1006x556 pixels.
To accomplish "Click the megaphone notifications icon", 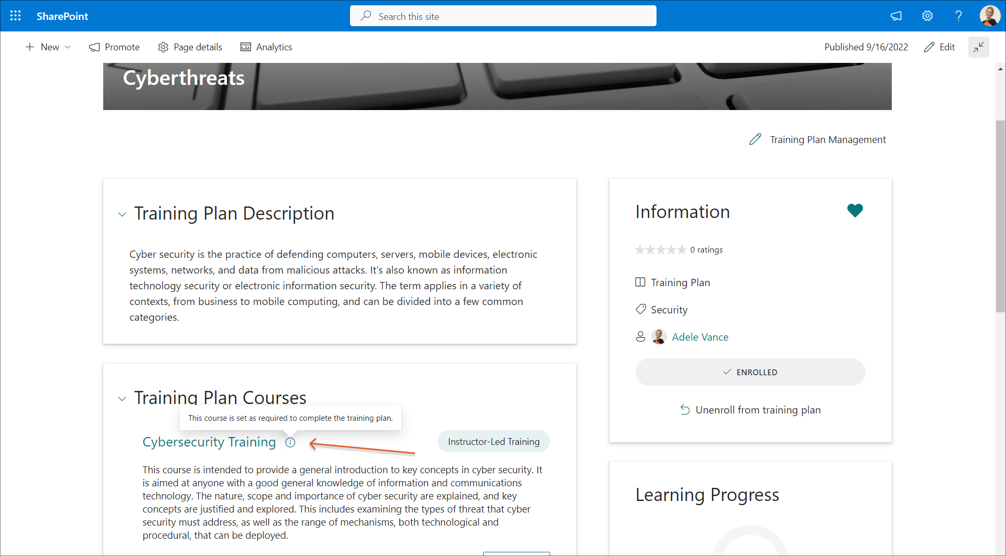I will click(896, 16).
